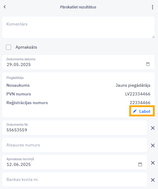Focus the Bankas konta nr. input field
The width and height of the screenshot is (158, 189).
tap(75, 179)
